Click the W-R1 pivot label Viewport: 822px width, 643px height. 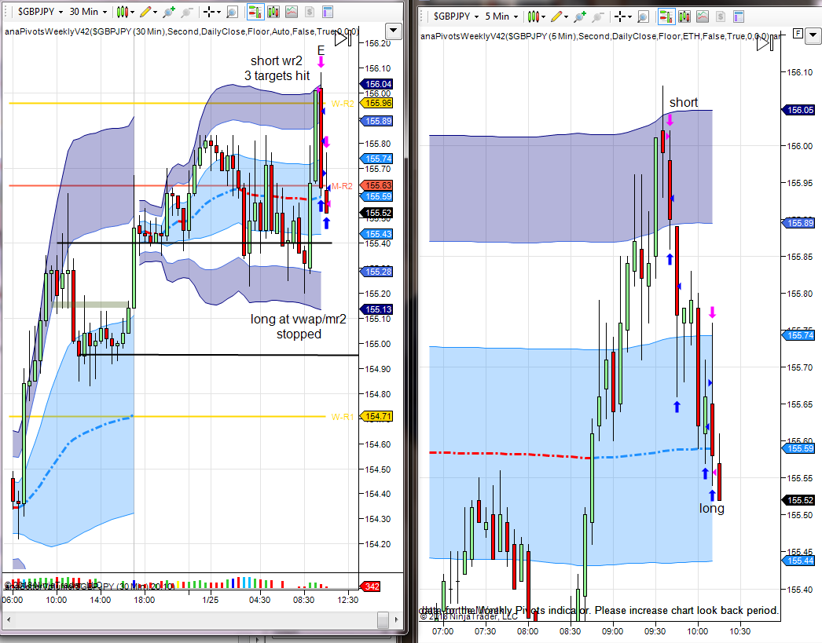(x=343, y=417)
